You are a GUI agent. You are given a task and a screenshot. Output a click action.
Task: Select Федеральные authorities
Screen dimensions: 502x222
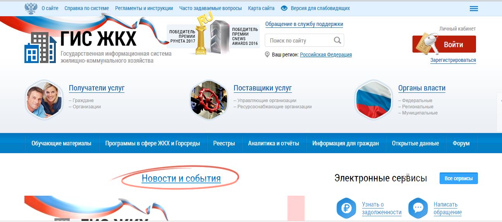(x=417, y=101)
